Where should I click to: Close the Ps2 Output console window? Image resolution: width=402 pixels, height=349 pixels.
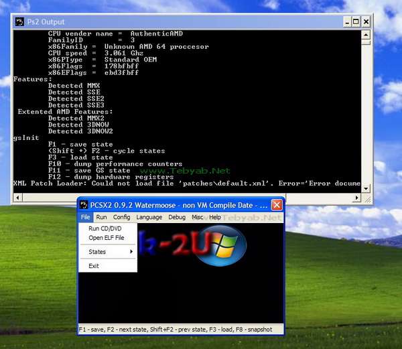pos(366,22)
